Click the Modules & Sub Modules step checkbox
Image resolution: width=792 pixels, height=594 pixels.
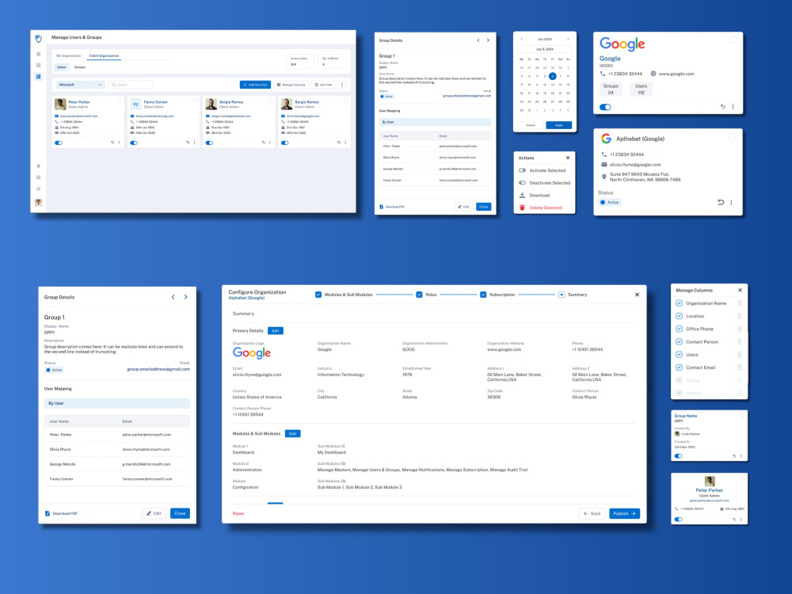point(318,295)
